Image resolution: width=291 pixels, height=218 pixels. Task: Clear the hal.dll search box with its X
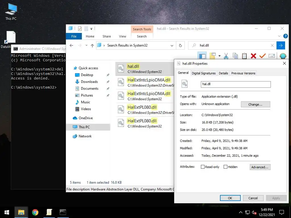click(x=272, y=45)
